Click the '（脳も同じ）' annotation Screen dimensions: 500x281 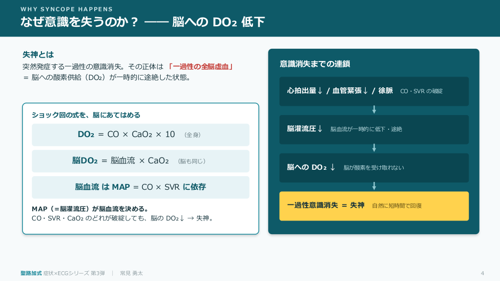[x=191, y=161]
